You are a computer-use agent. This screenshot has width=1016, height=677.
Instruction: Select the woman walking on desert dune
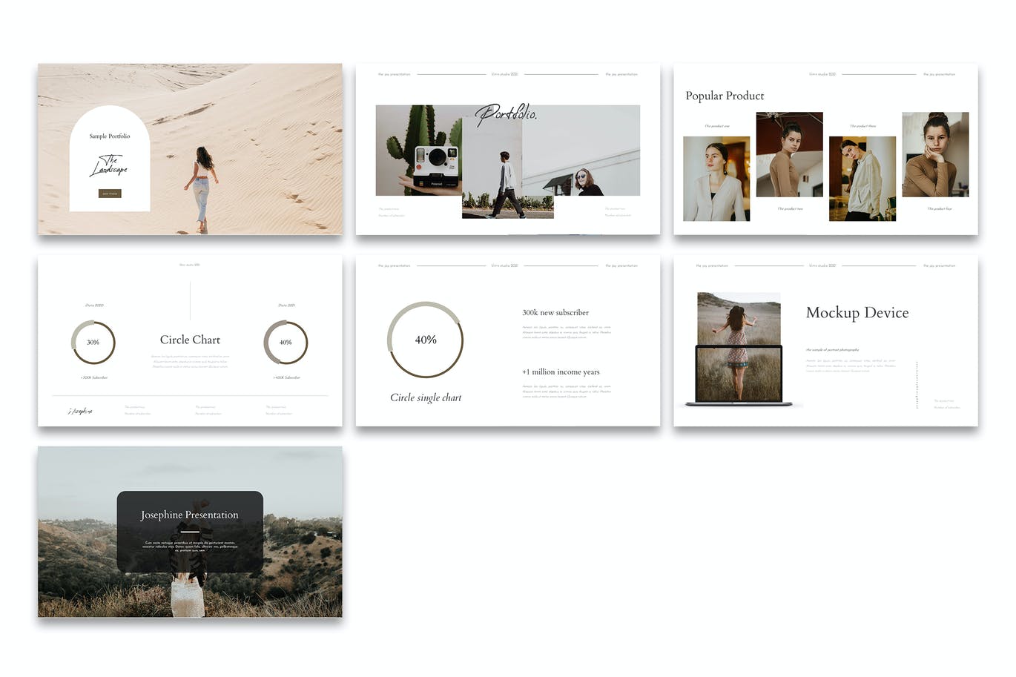[202, 185]
